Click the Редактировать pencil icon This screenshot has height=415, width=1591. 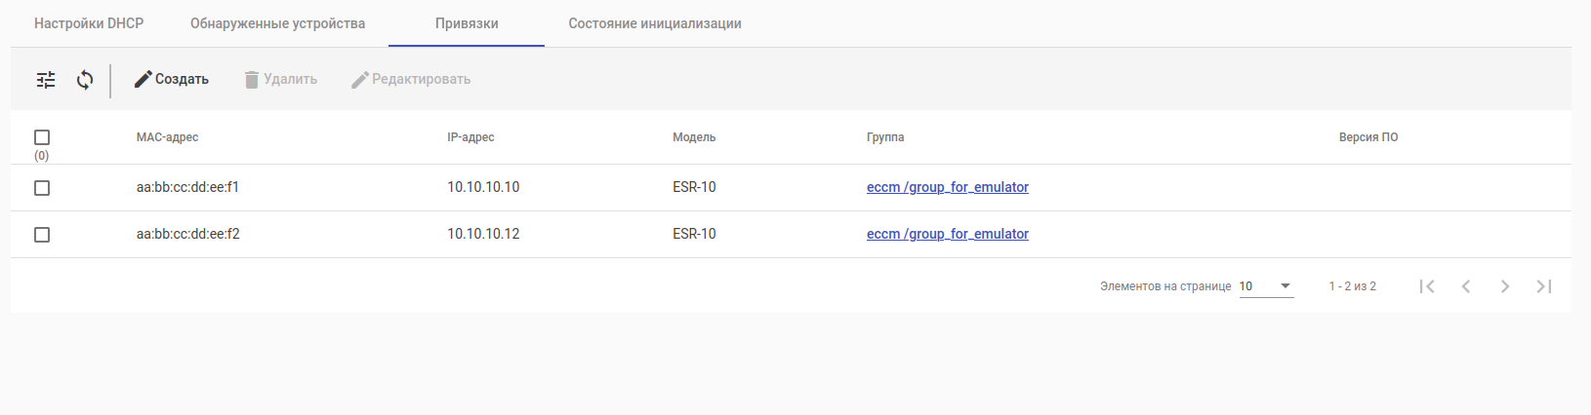[x=360, y=80]
